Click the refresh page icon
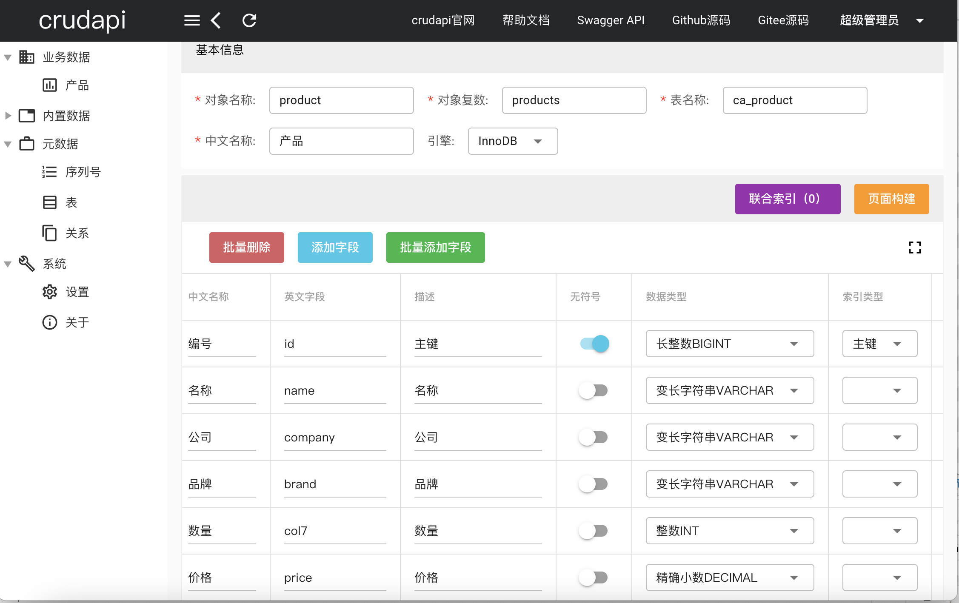Image resolution: width=959 pixels, height=603 pixels. click(x=249, y=20)
